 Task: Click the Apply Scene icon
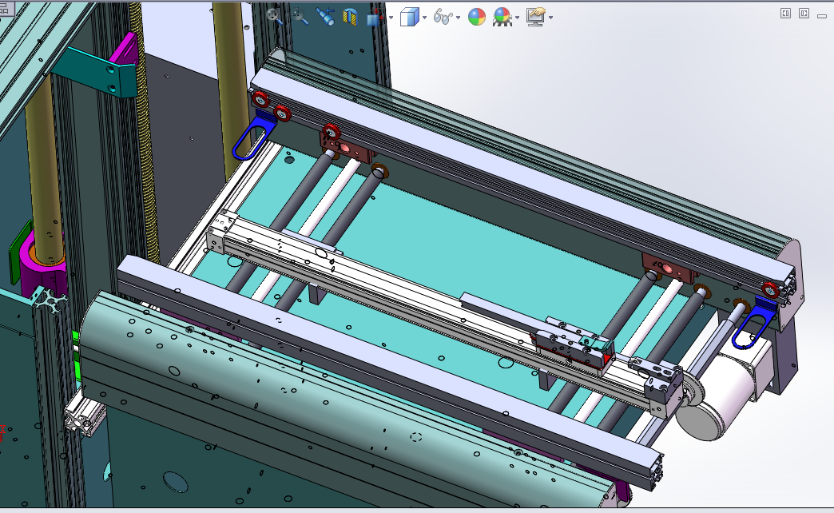[x=502, y=17]
